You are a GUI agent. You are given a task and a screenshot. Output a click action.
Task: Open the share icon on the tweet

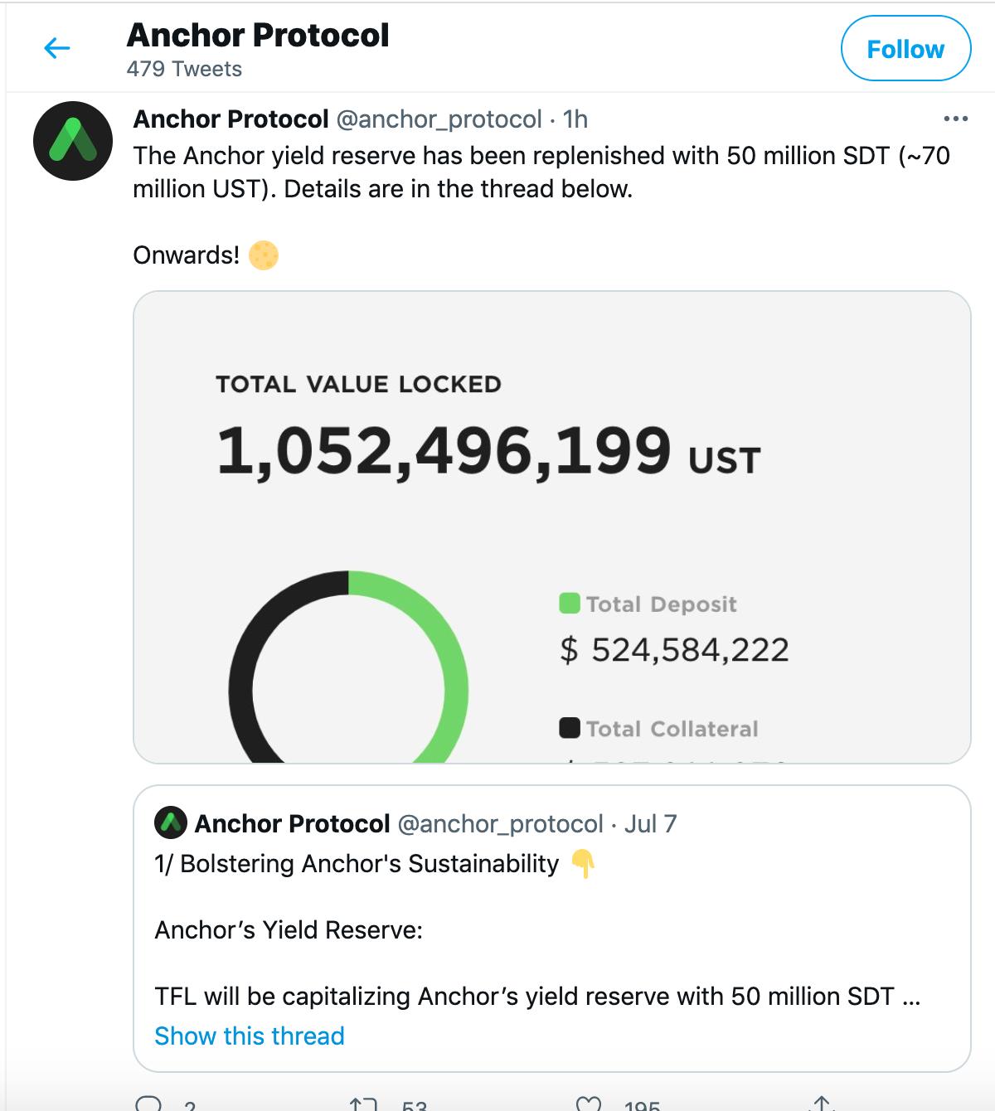coord(822,1104)
